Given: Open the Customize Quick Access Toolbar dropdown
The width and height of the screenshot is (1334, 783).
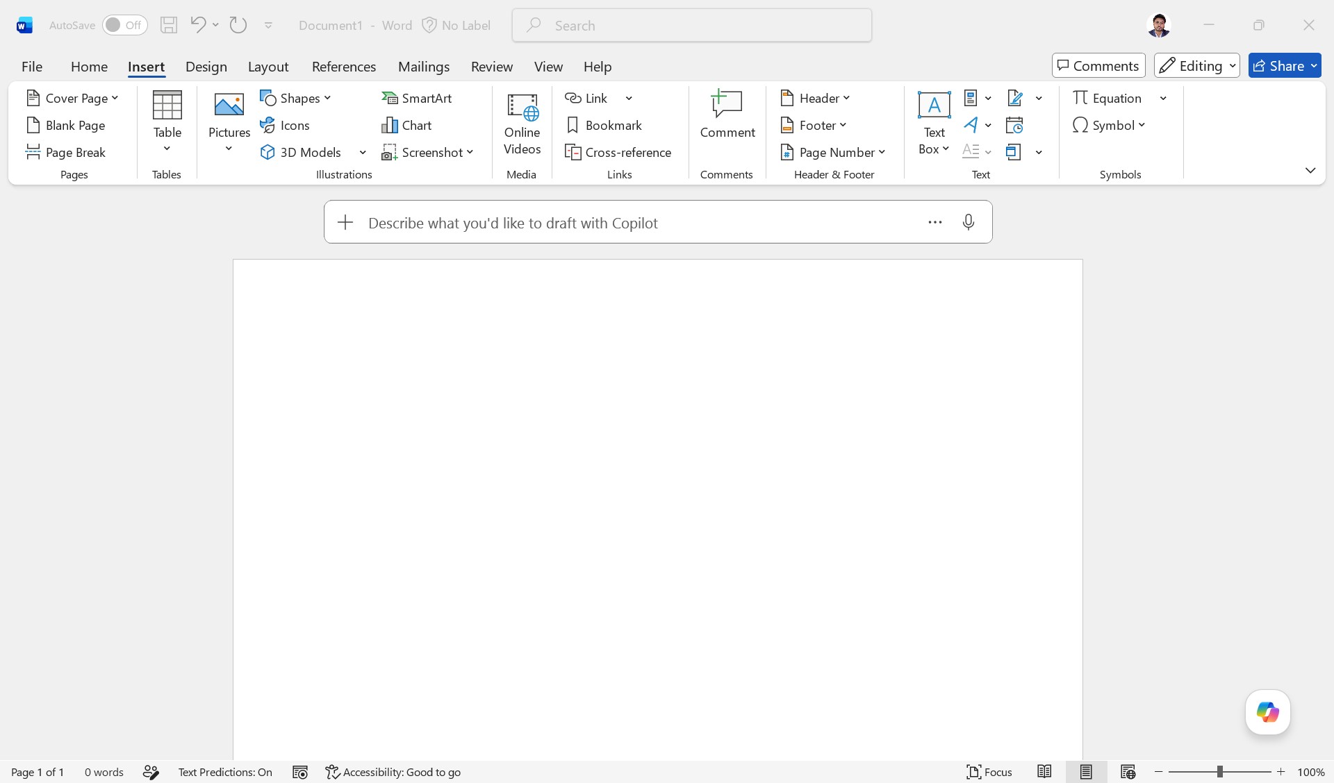Looking at the screenshot, I should pyautogui.click(x=268, y=25).
